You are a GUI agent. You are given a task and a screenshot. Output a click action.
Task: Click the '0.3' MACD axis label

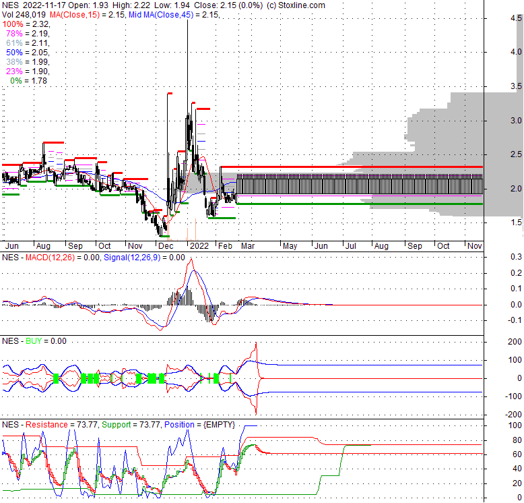tap(516, 256)
